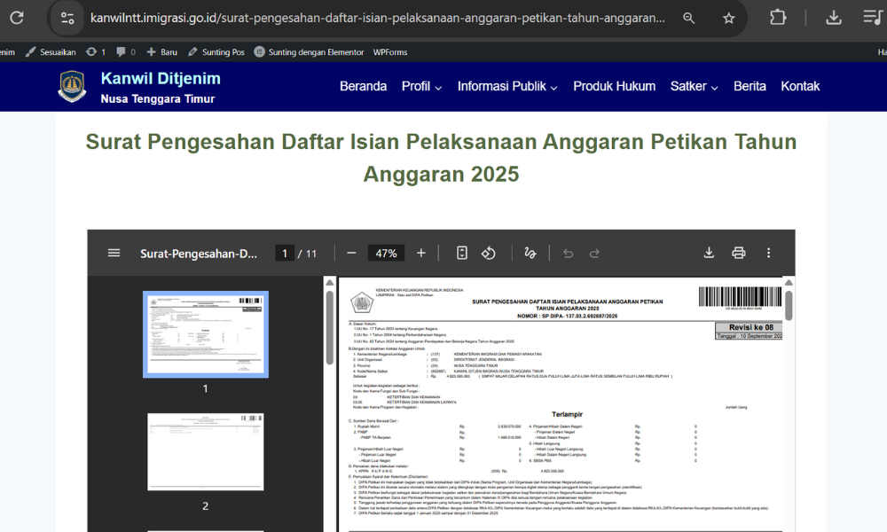
Task: Click scroll-up arrow of PDF document scrollbar
Action: pos(789,282)
